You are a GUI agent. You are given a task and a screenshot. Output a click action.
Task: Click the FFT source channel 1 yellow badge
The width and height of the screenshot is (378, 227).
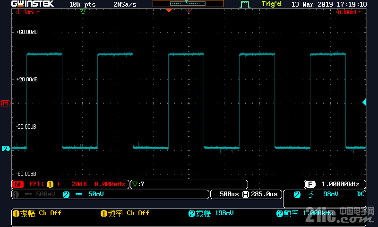coord(50,184)
